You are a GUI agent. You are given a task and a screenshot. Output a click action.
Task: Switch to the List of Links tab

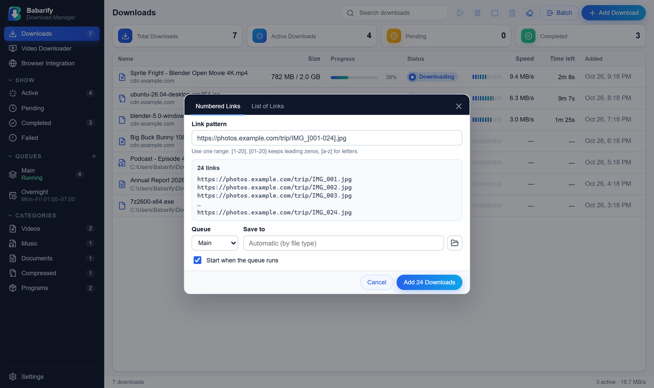click(x=268, y=106)
